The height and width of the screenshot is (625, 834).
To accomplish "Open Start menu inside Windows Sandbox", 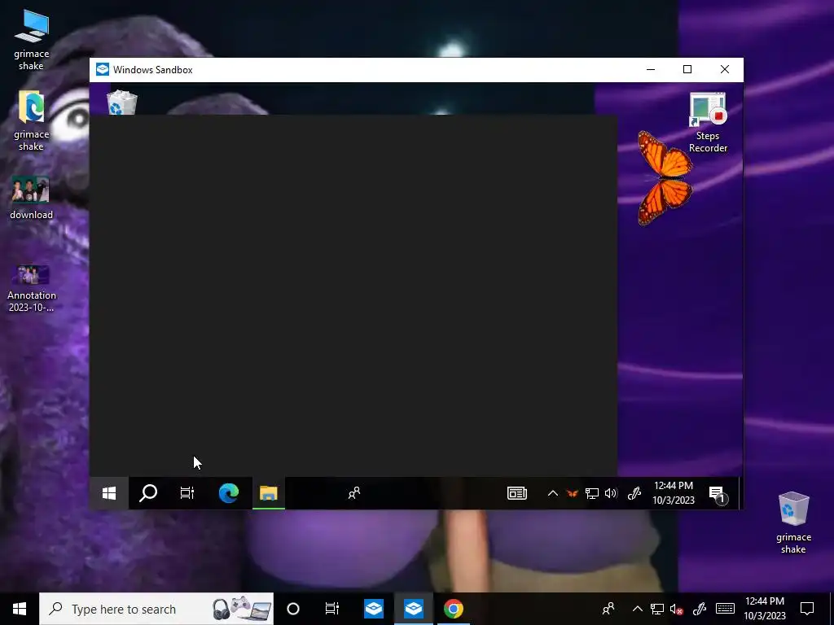I will pos(109,493).
